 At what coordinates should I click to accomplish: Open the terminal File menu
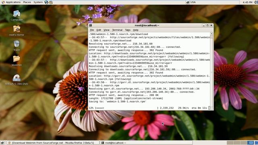pyautogui.click(x=92, y=30)
